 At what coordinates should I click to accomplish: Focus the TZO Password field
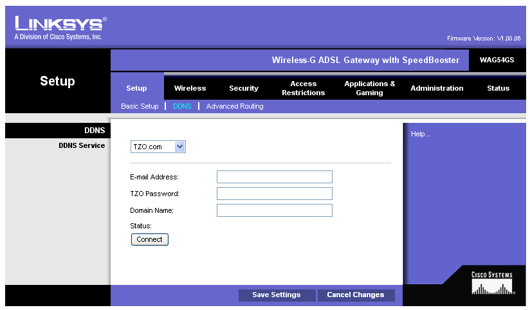pyautogui.click(x=275, y=194)
